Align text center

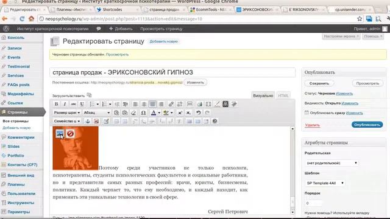[x=144, y=104]
